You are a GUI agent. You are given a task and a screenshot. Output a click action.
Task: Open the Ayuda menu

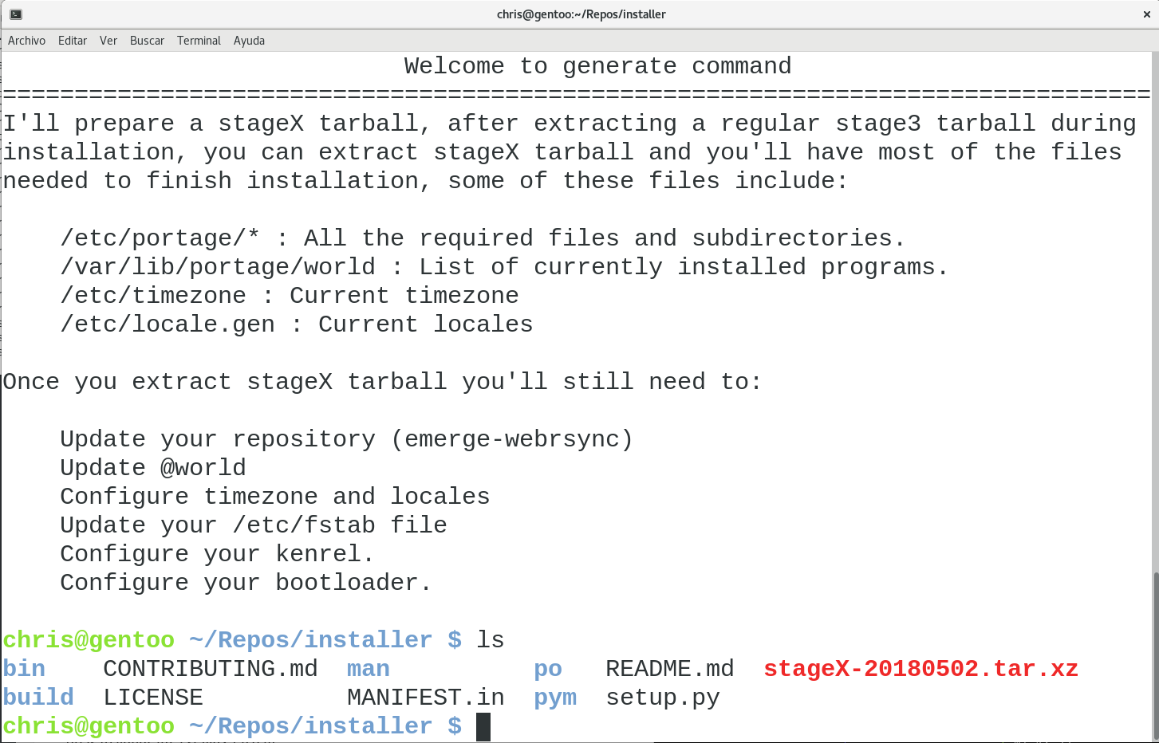pos(249,41)
